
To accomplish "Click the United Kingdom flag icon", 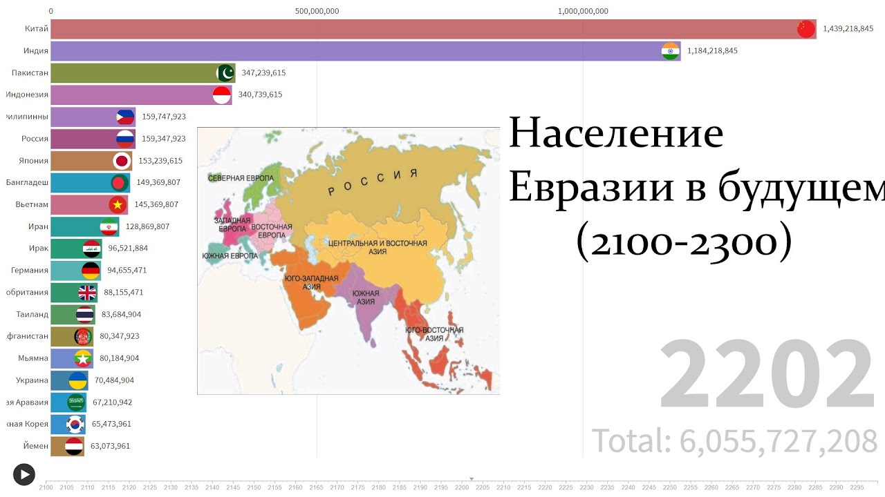I will (x=87, y=293).
